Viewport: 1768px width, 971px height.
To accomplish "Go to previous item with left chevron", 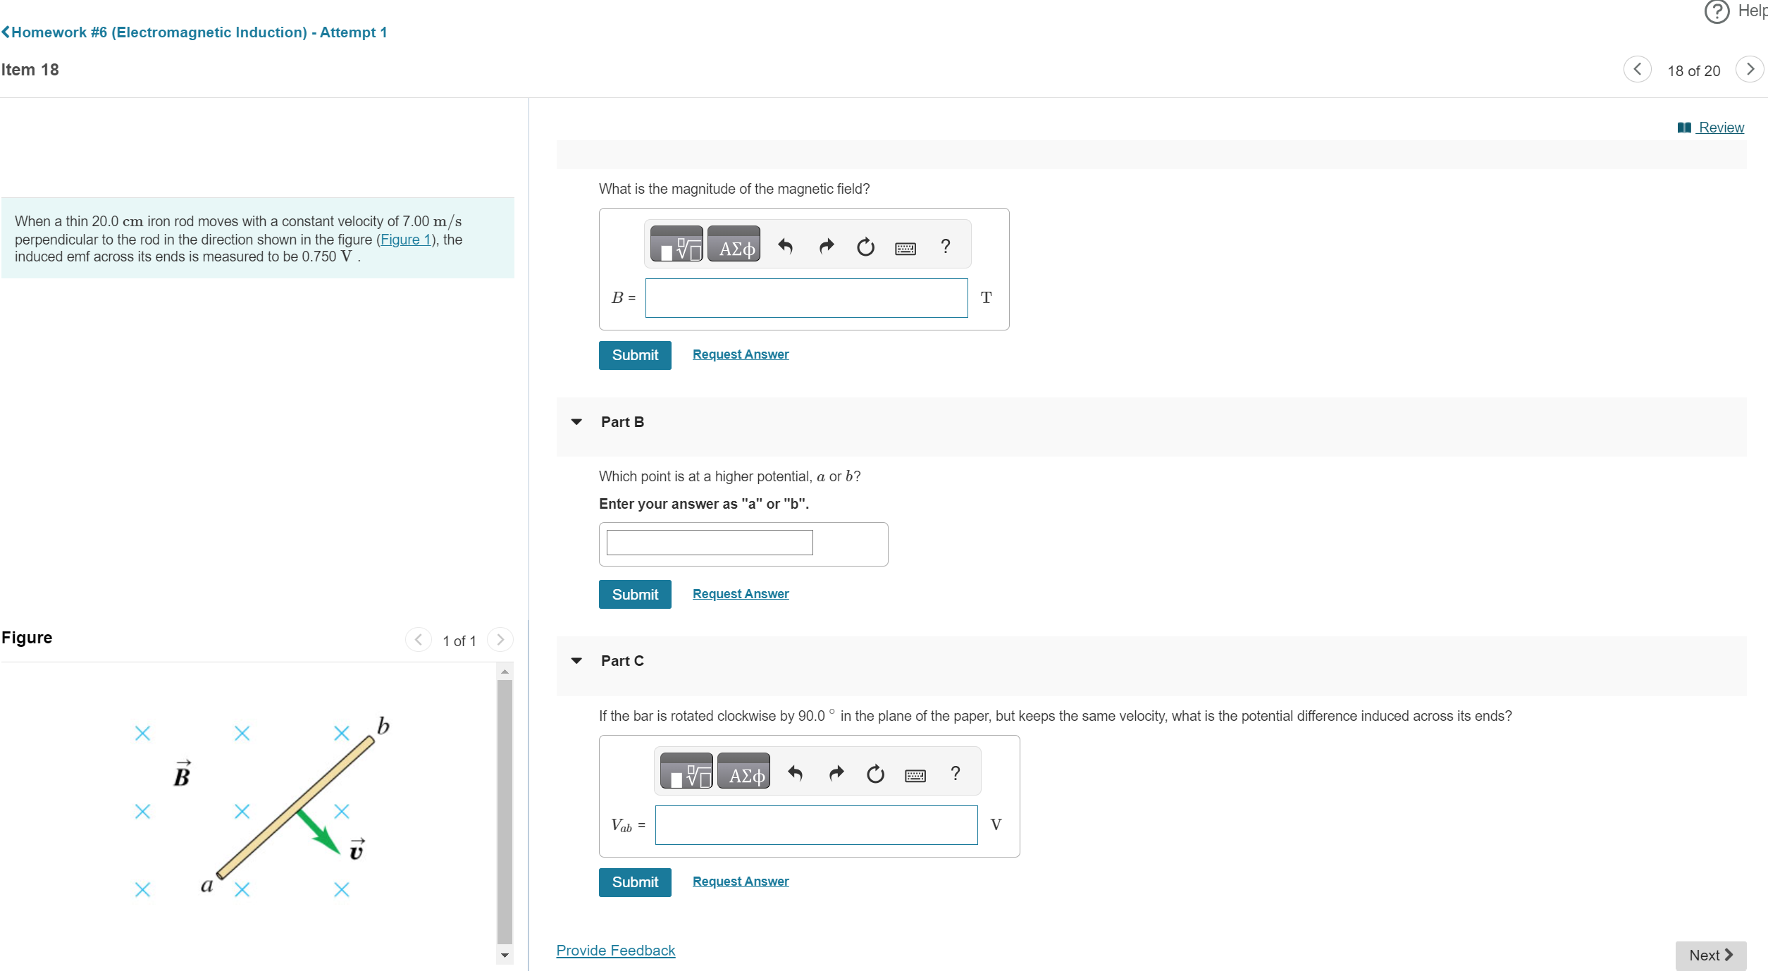I will [1637, 70].
